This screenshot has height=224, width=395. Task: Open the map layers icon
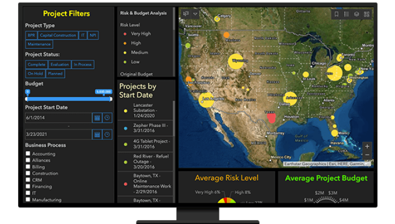(x=357, y=14)
